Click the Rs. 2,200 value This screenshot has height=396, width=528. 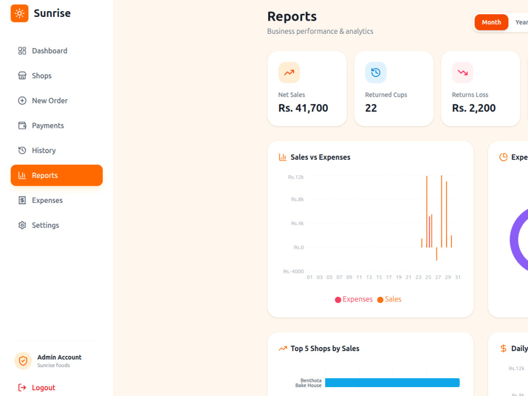pos(474,108)
